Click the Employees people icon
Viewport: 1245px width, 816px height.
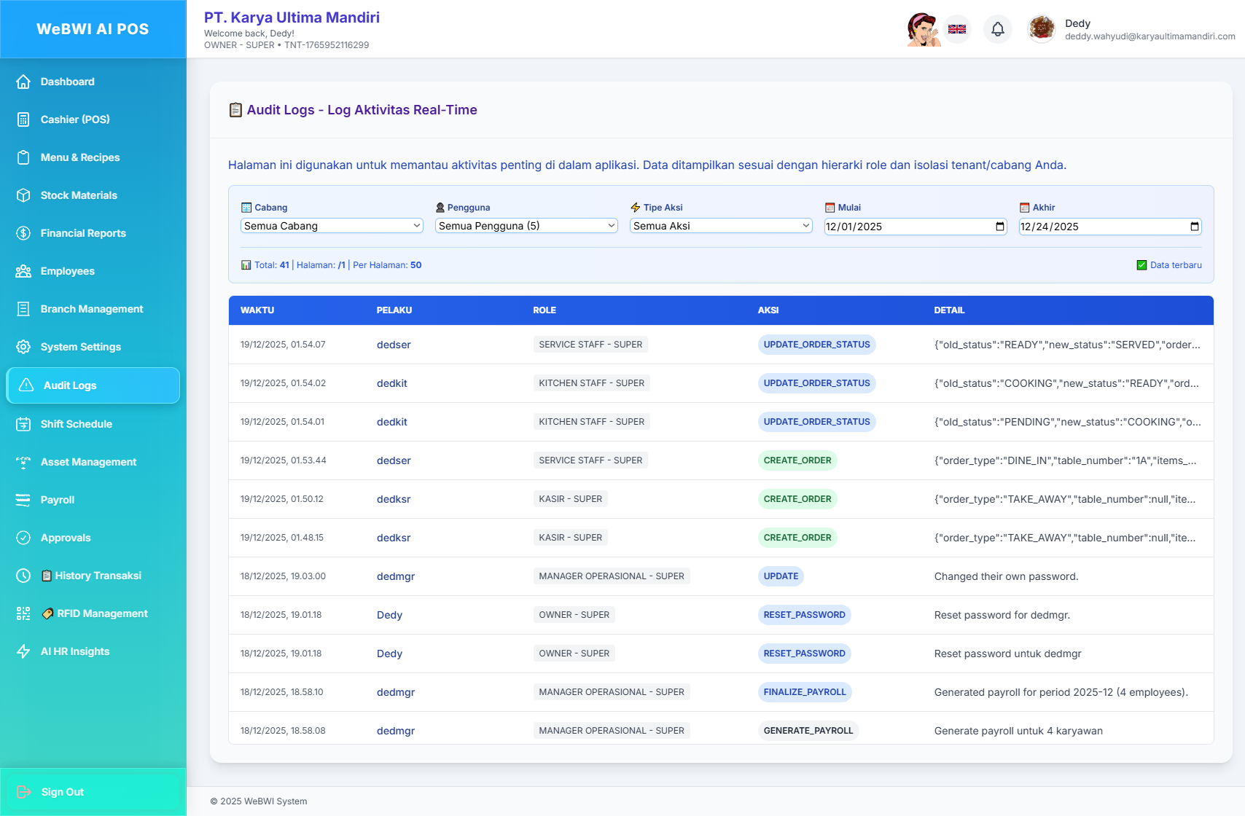pyautogui.click(x=23, y=271)
